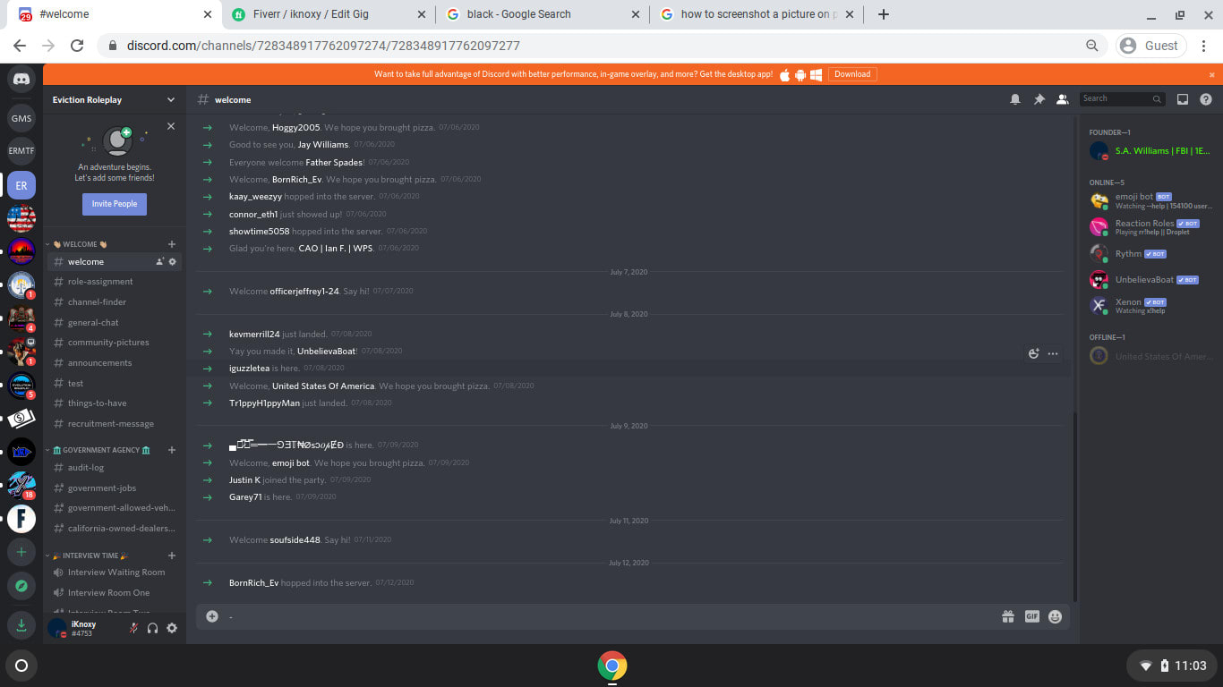Screen dimensions: 1223x687
Task: Open edit channel gear on welcome channel
Action: point(173,261)
